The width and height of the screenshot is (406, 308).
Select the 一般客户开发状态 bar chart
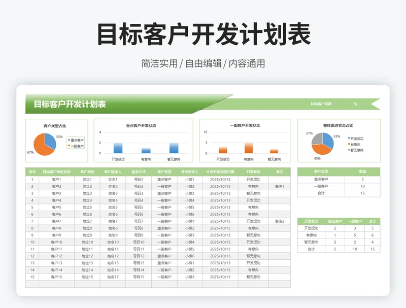click(245, 141)
